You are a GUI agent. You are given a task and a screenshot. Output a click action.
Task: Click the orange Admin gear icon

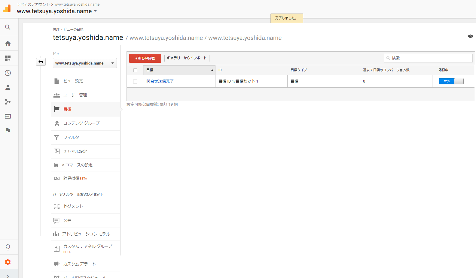pos(8,262)
